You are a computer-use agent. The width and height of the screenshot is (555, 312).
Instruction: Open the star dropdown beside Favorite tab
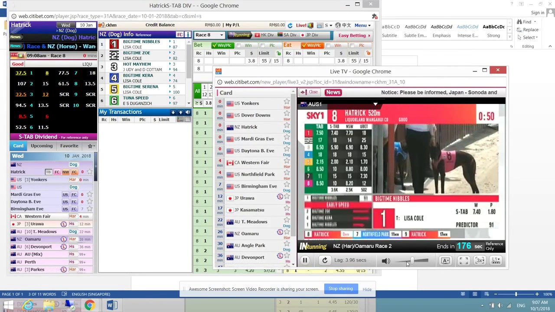[91, 146]
